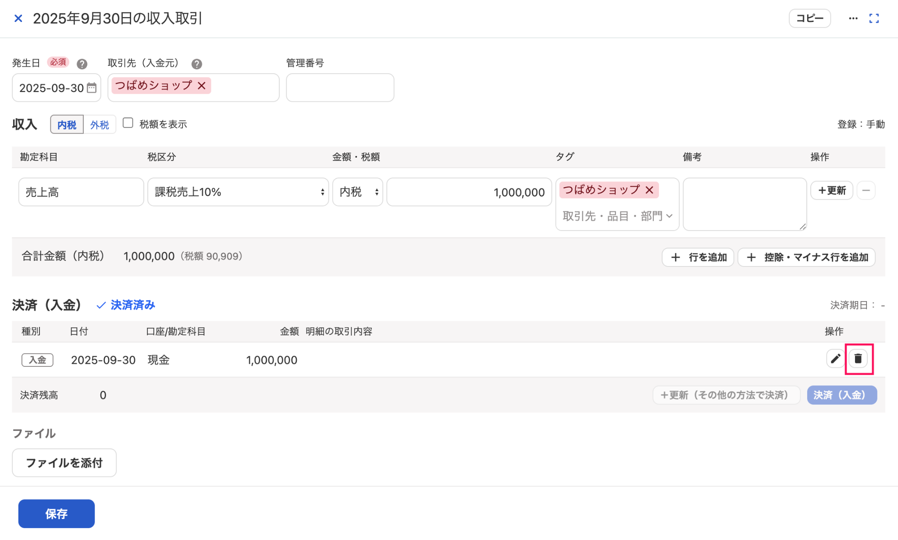This screenshot has width=898, height=540.
Task: Open the calendar picker for 発生日
Action: 92,88
